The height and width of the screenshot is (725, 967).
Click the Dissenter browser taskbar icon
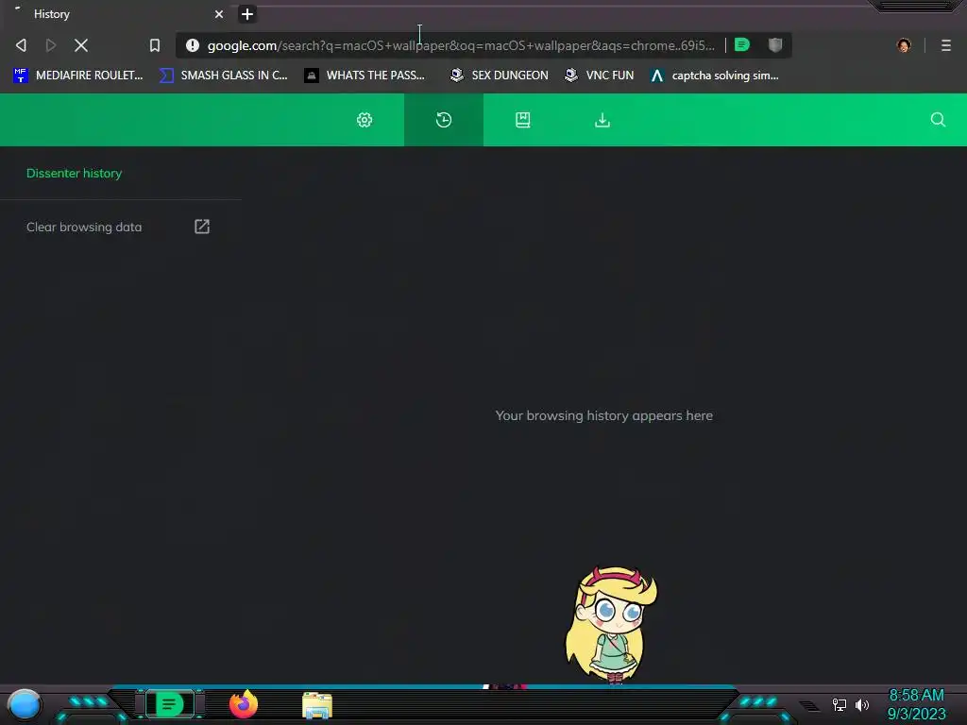coord(170,704)
